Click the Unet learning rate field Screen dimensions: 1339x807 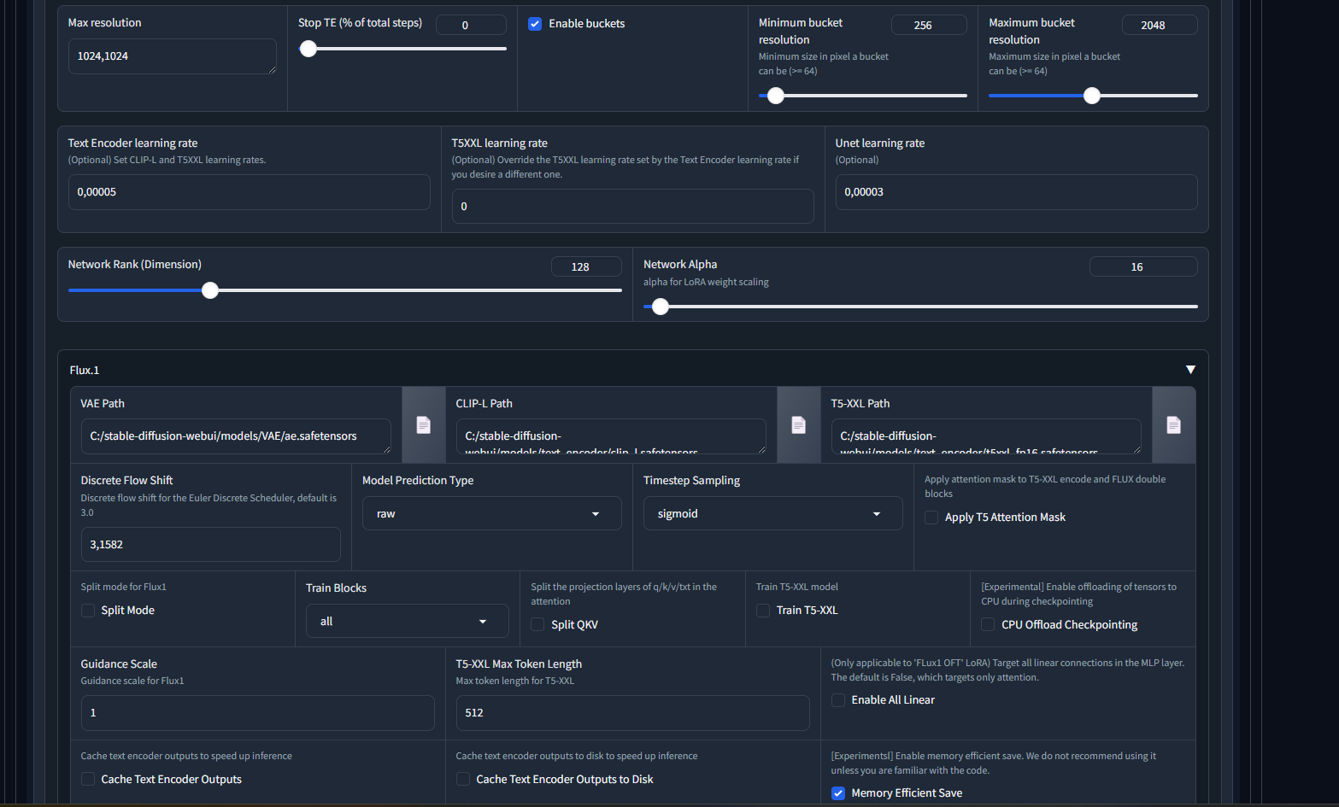[x=1016, y=192]
